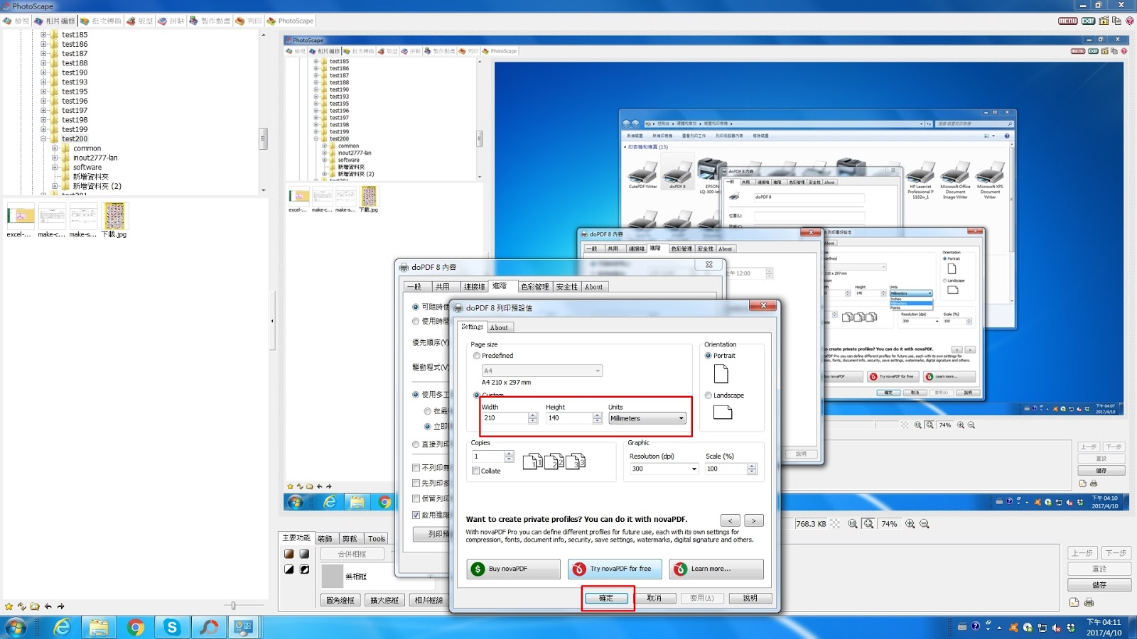Viewport: 1137px width, 639px height.
Task: Check the 保留列印 checkbox in doPDF 8 內容
Action: coord(416,498)
